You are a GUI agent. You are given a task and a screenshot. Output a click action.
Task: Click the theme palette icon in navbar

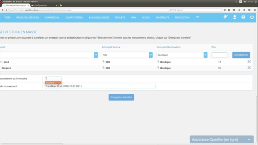(226, 17)
